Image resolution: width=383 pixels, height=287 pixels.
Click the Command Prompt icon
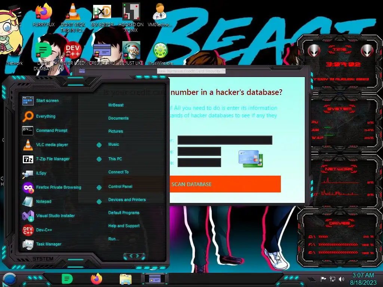click(x=28, y=130)
